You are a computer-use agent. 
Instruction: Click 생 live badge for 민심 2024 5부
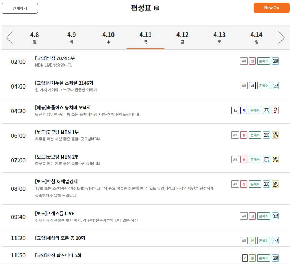coord(253,61)
